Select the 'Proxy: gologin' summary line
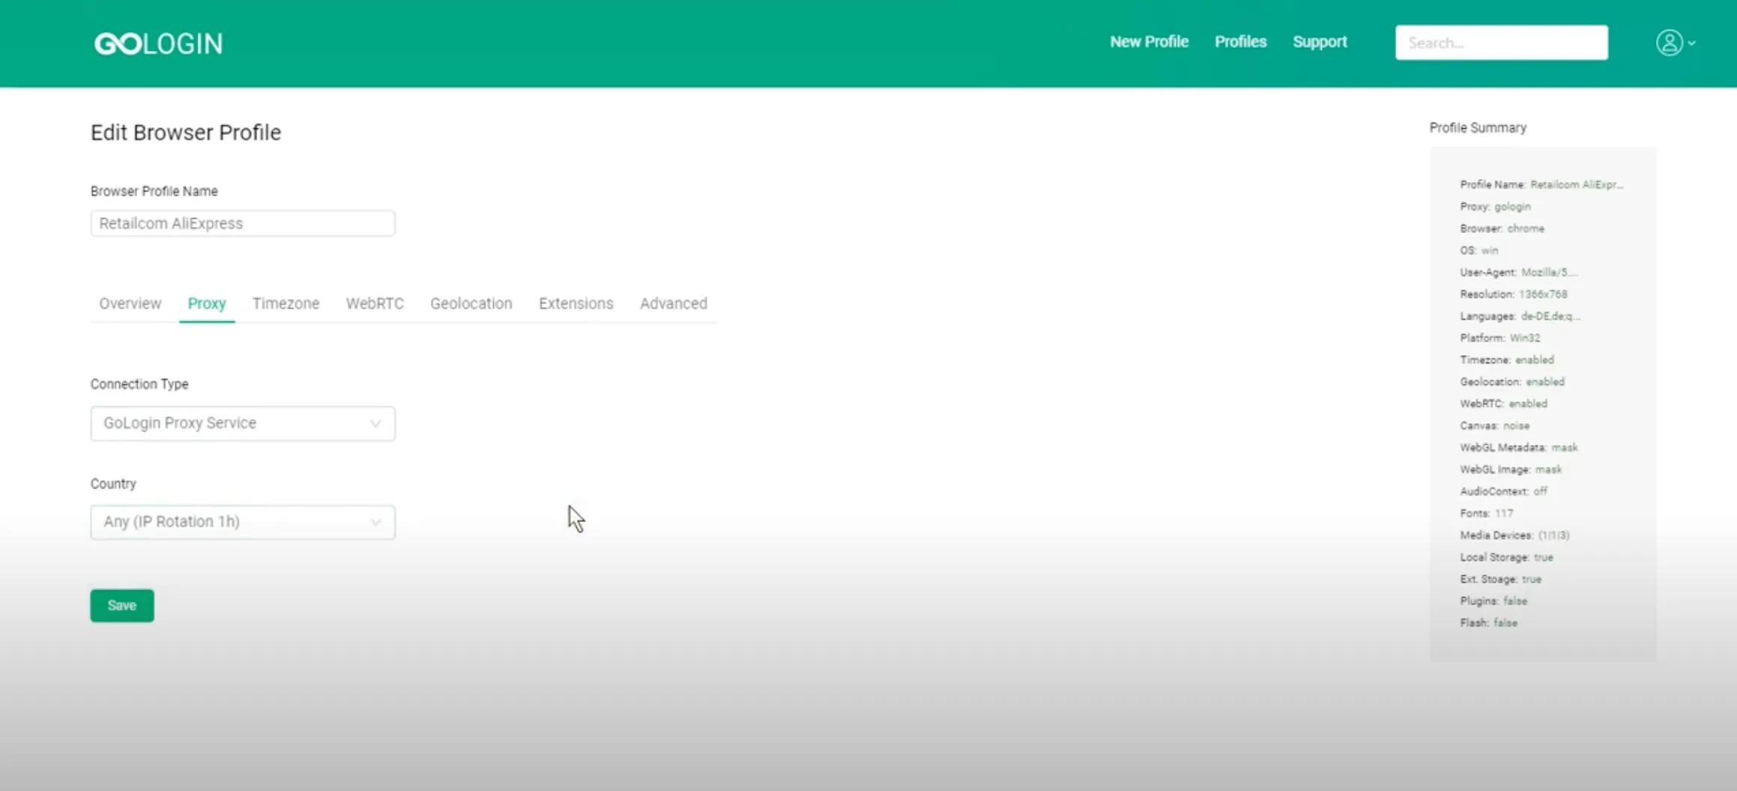Viewport: 1737px width, 791px height. [x=1495, y=207]
